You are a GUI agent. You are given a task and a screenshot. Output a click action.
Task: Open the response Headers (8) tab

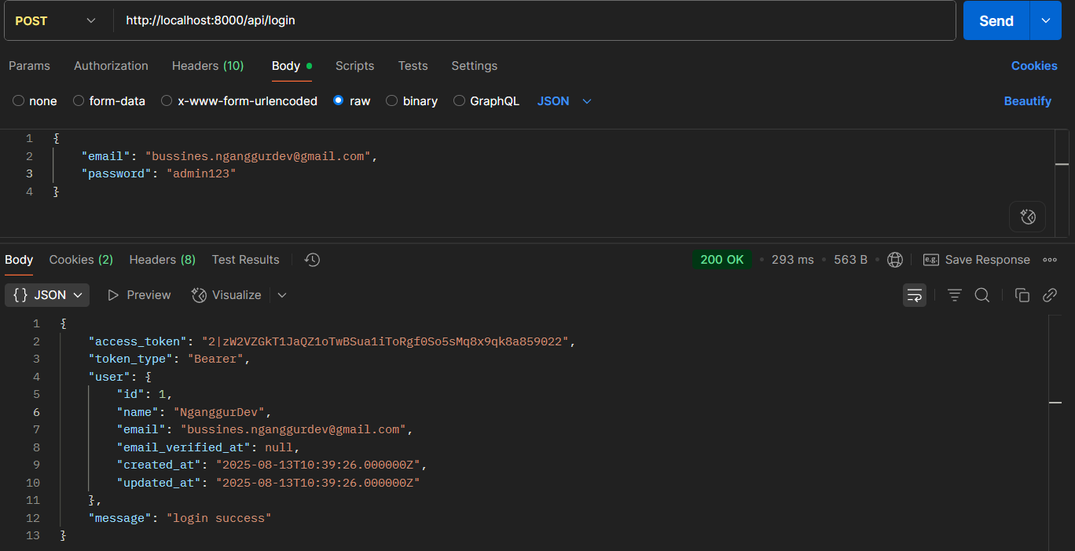(x=163, y=260)
